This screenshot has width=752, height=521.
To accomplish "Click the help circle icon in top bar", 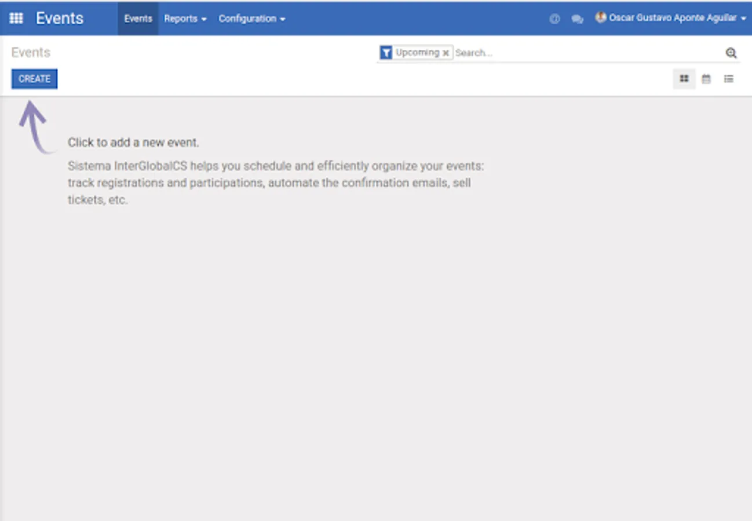I will (x=554, y=19).
